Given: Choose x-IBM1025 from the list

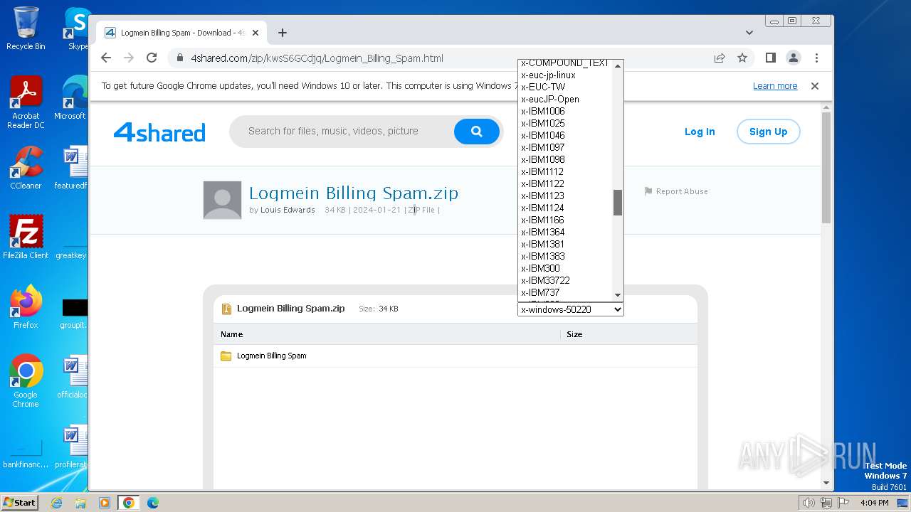Looking at the screenshot, I should pyautogui.click(x=565, y=123).
